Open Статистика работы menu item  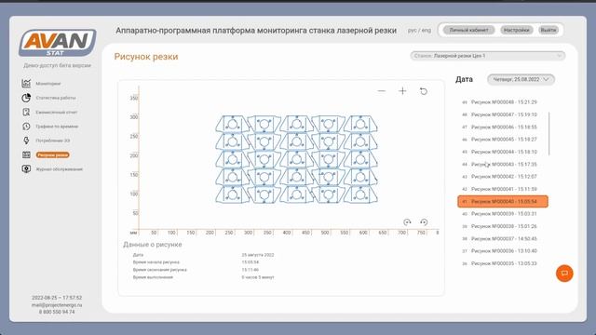(x=56, y=98)
